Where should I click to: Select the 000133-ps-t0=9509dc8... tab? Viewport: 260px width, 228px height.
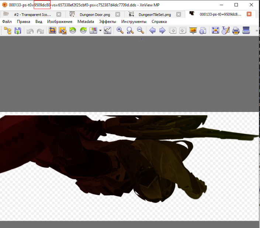tap(221, 14)
